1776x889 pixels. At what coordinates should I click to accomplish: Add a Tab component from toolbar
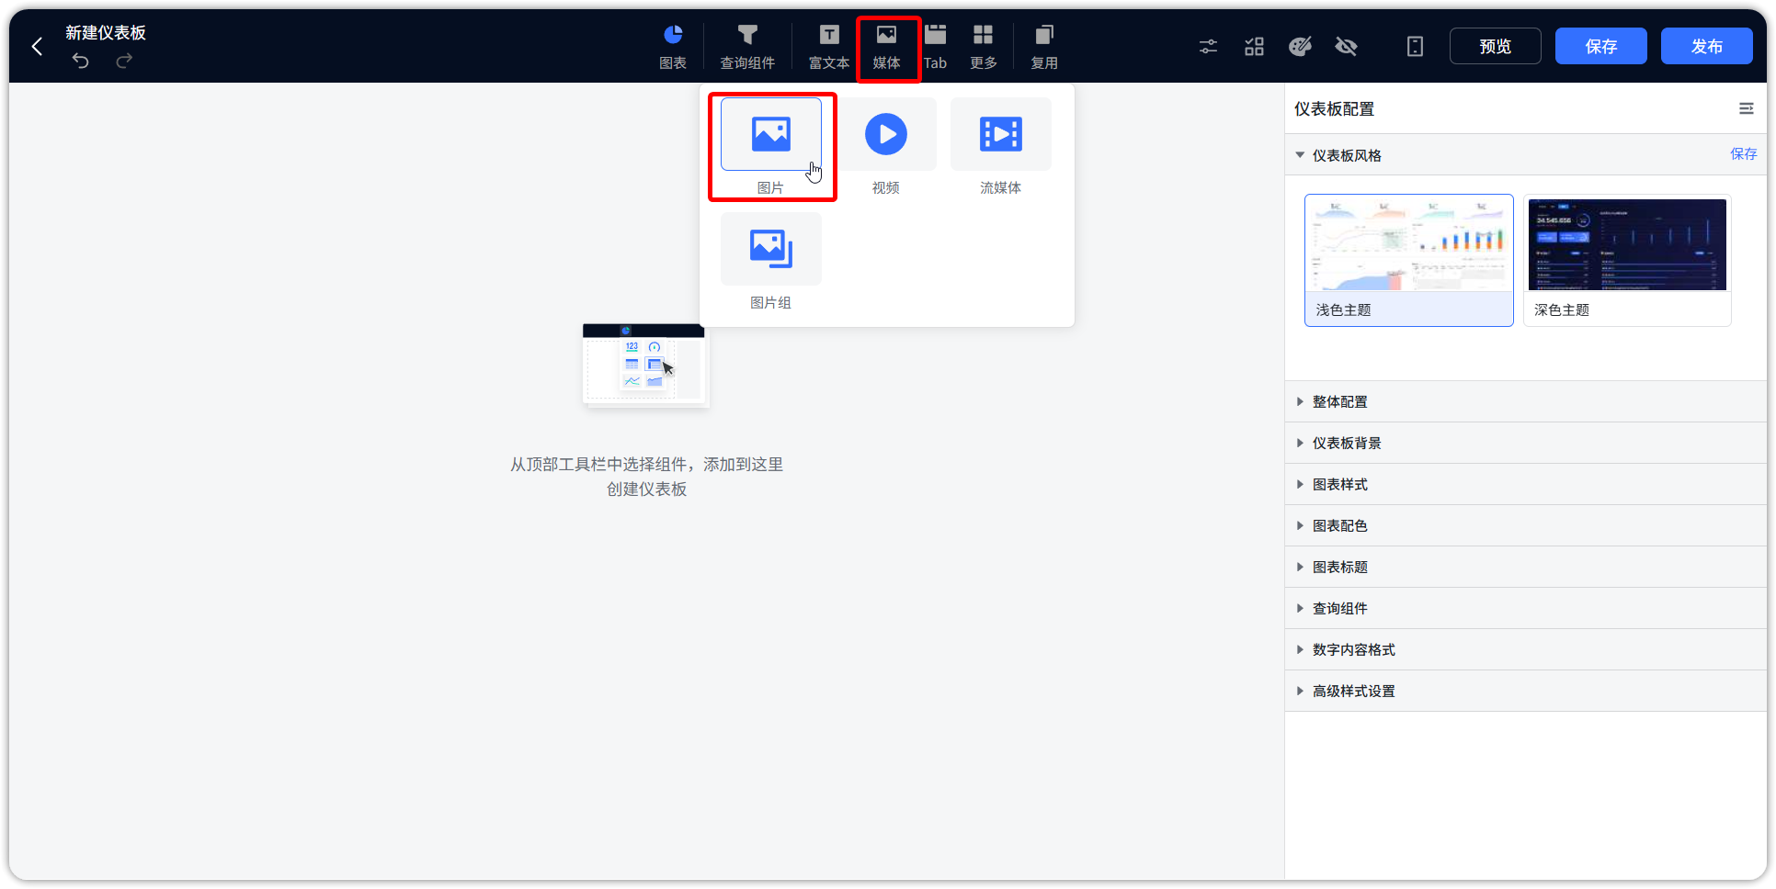[x=935, y=47]
